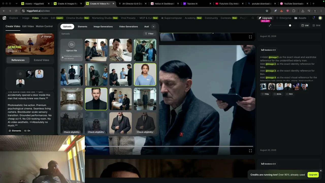This screenshot has height=183, width=325.
Task: Toggle audio On for the video
Action: pos(27,131)
